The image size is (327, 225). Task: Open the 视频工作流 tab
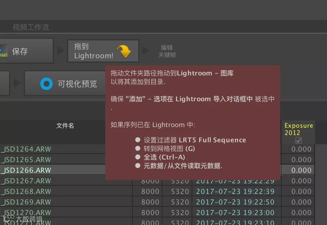coord(31,27)
